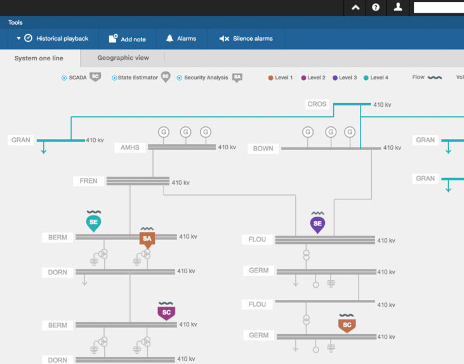
Task: Click the third generator G on AMHS
Action: pyautogui.click(x=206, y=131)
